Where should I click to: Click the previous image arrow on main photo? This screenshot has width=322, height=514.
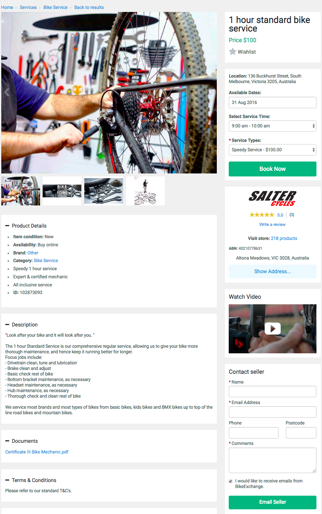(x=6, y=92)
